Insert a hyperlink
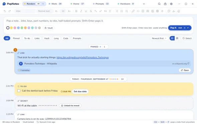 point(133,11)
